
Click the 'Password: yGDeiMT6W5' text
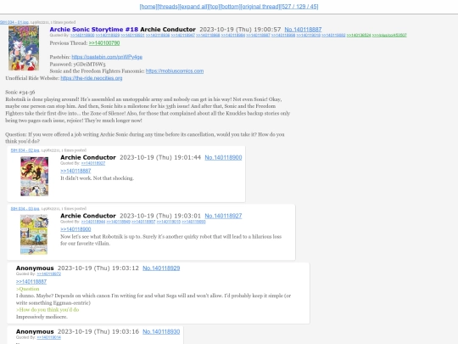tap(77, 64)
